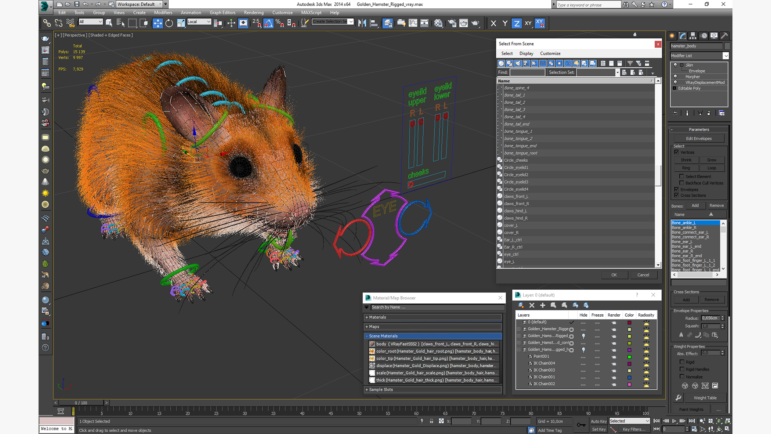Click the Render Production teapot icon
Viewport: 771px width, 434px height.
pos(475,23)
